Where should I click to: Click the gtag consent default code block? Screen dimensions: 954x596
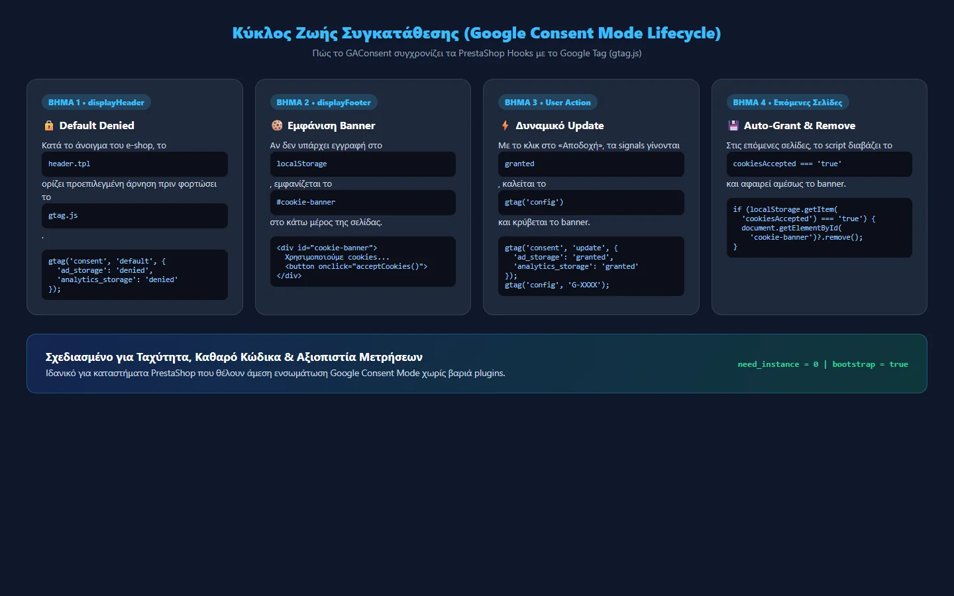[134, 275]
